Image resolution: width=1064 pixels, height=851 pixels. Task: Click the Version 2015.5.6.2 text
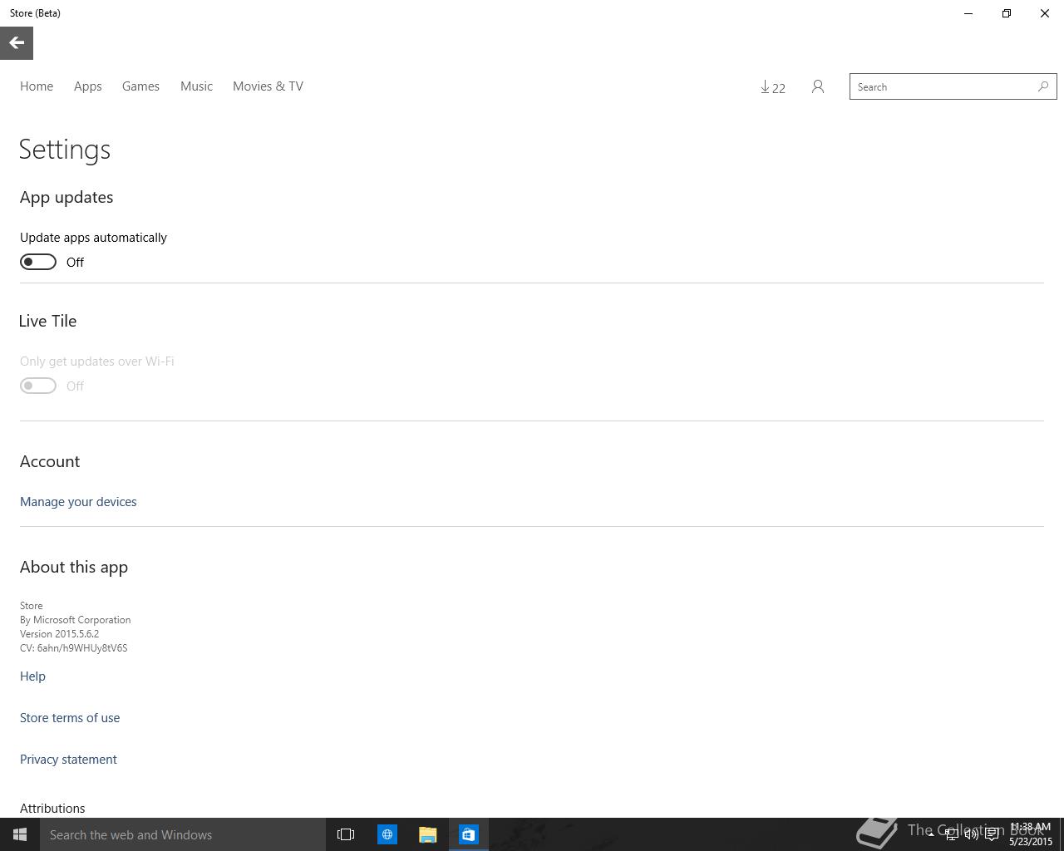[59, 634]
